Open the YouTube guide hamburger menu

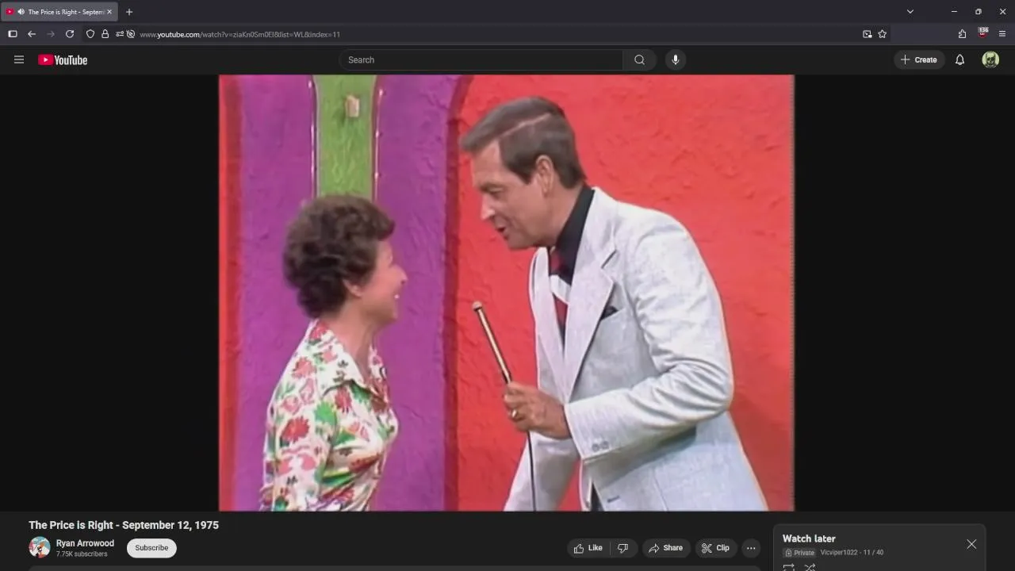pos(19,59)
